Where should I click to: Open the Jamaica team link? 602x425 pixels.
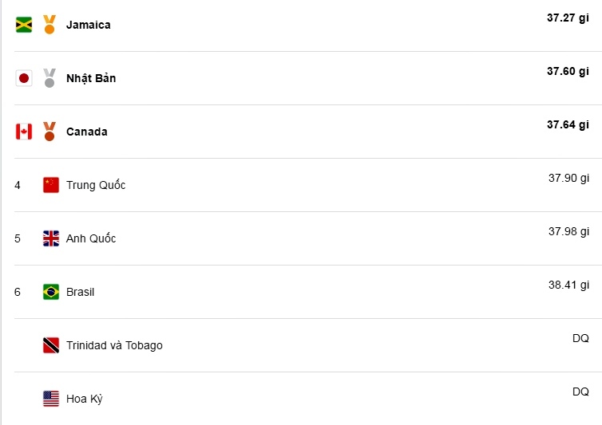click(x=89, y=25)
